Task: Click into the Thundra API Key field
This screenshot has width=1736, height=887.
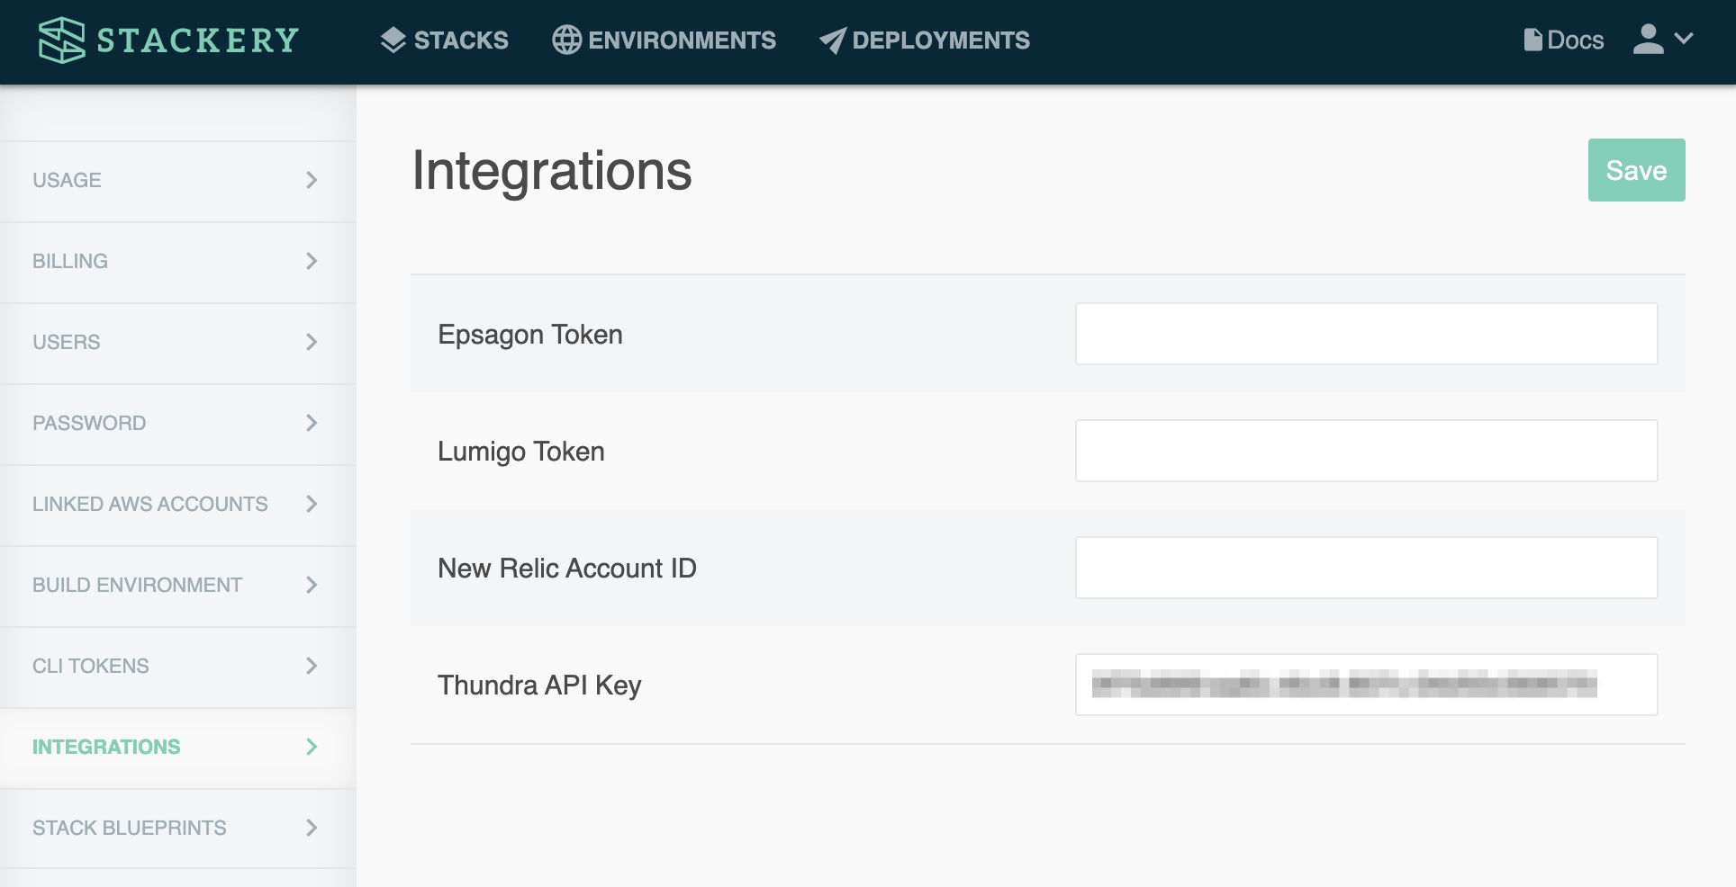Action: [1366, 685]
